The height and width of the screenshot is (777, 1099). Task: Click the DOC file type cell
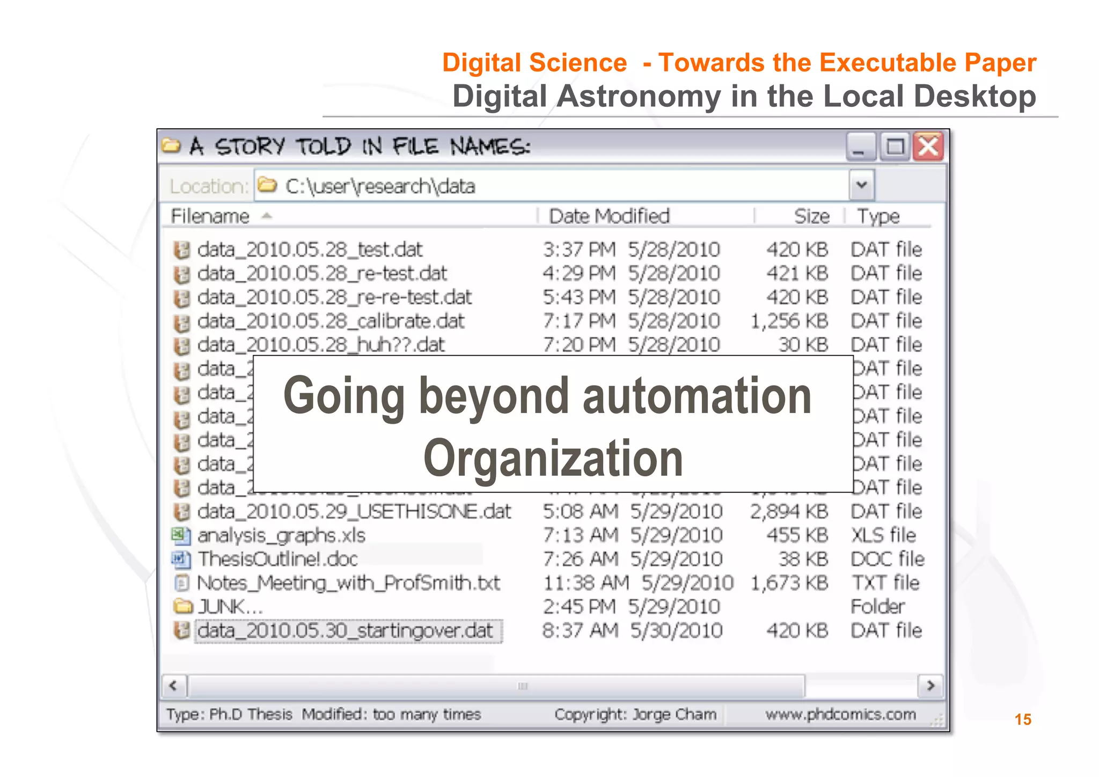888,559
